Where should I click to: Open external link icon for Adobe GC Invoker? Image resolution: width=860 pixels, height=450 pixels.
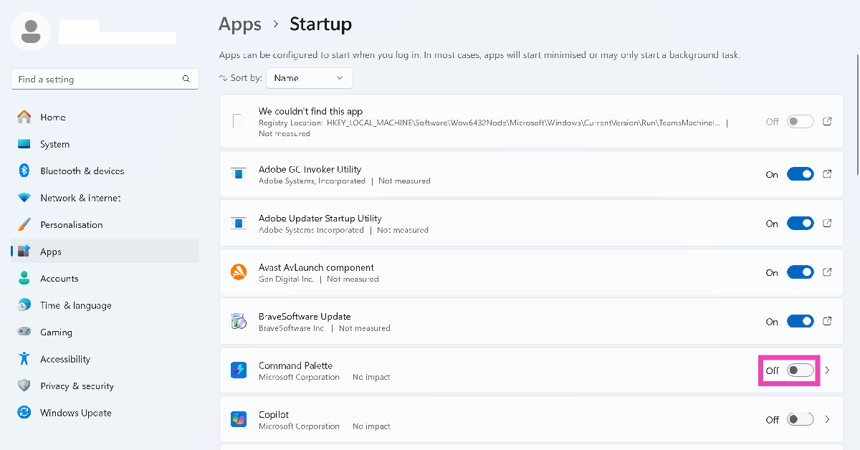pos(827,174)
